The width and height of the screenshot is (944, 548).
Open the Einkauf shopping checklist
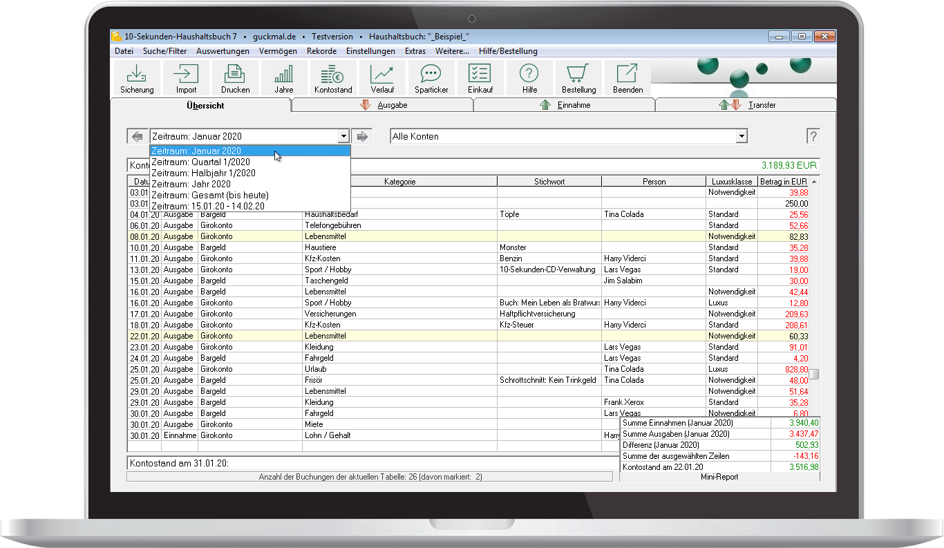(x=480, y=77)
